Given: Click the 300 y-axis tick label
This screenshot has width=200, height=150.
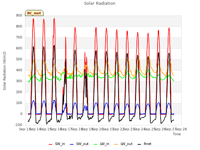Looking at the screenshot, I should 19,81.
